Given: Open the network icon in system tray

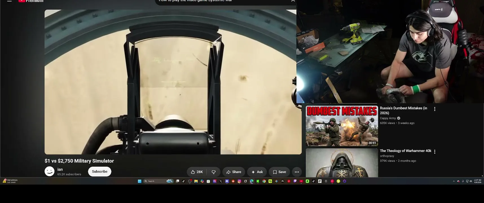Looking at the screenshot, I should tap(467, 181).
